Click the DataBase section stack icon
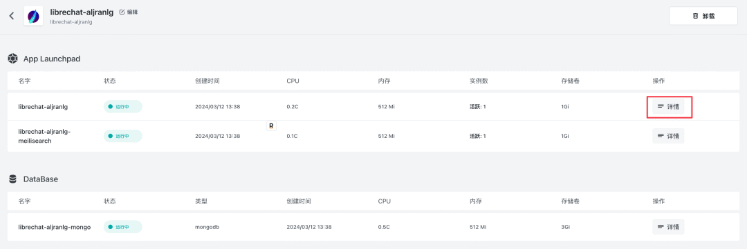747x249 pixels. (13, 179)
